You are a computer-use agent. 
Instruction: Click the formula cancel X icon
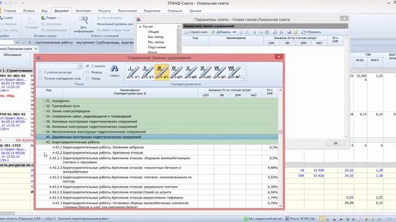pos(17,43)
